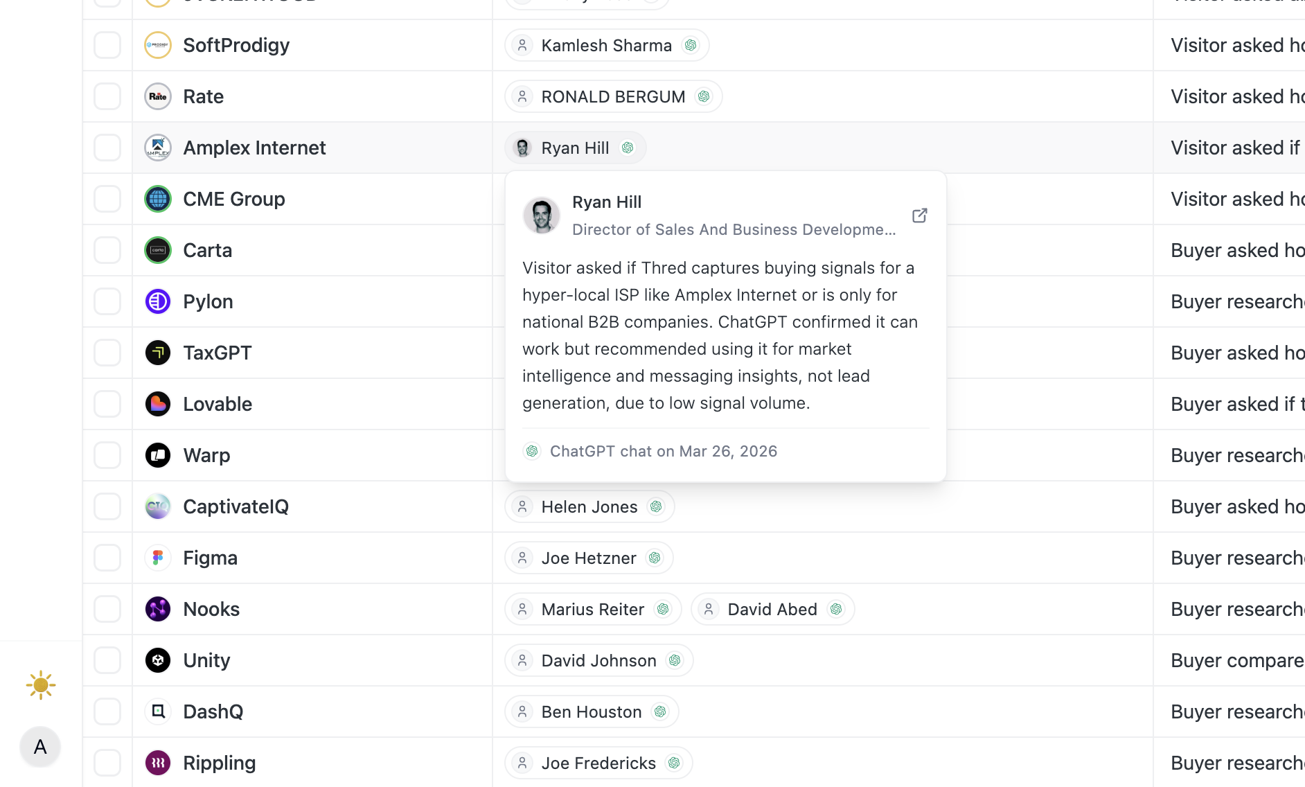
Task: Select the Rate row checkbox
Action: point(107,96)
